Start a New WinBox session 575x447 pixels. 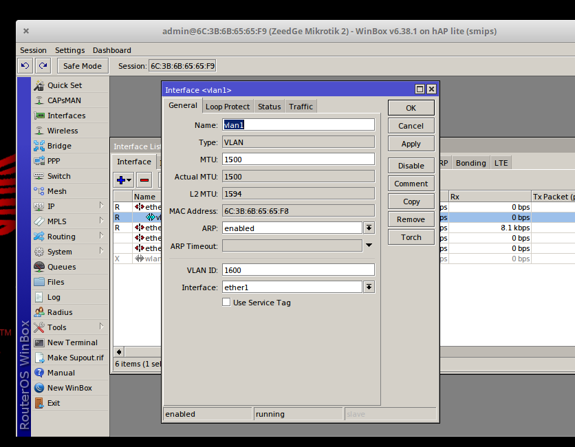[70, 388]
